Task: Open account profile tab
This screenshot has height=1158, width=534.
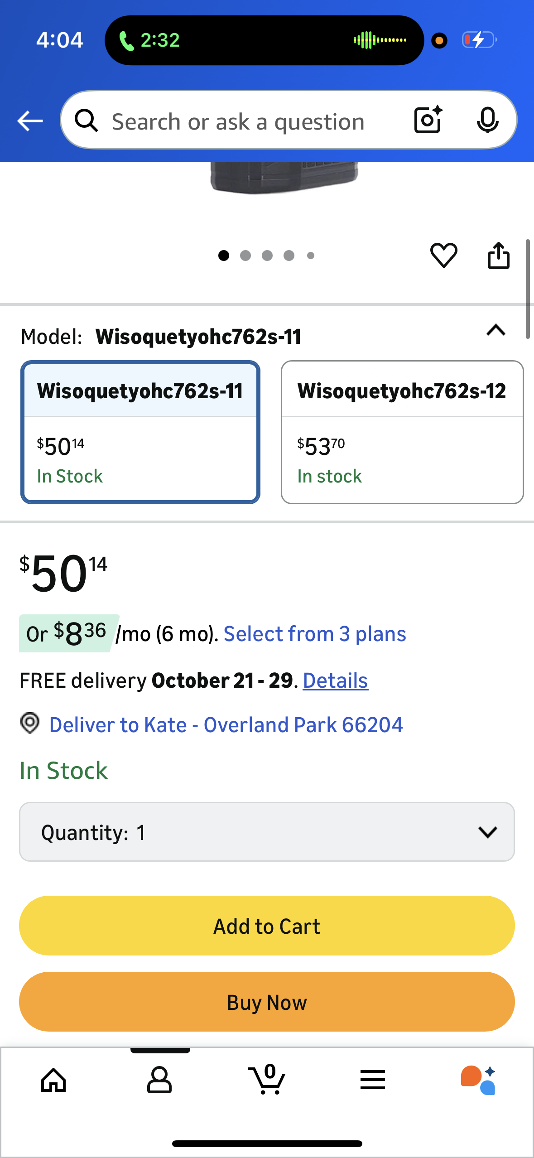Action: tap(159, 1080)
